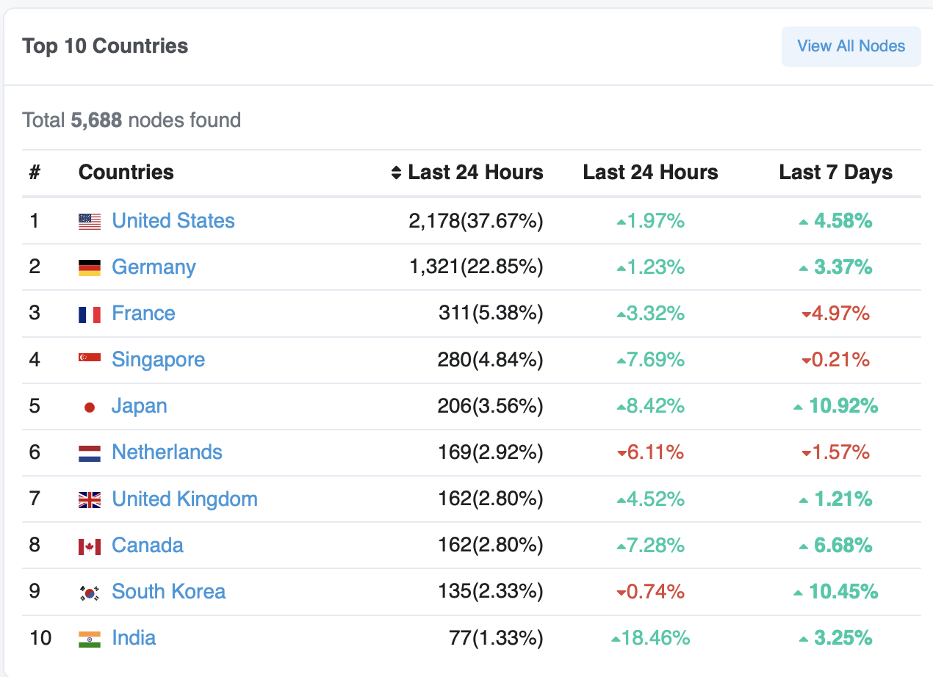Click the Singapore flag icon
Screen dimensions: 933x677
pos(90,359)
